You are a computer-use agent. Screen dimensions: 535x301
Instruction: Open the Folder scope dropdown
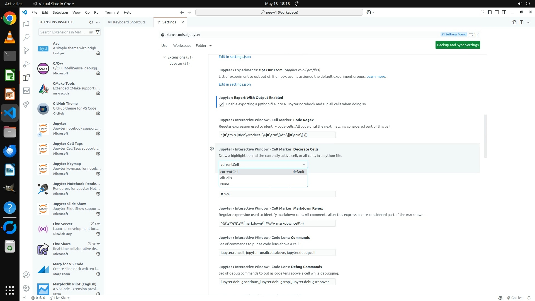204,45
